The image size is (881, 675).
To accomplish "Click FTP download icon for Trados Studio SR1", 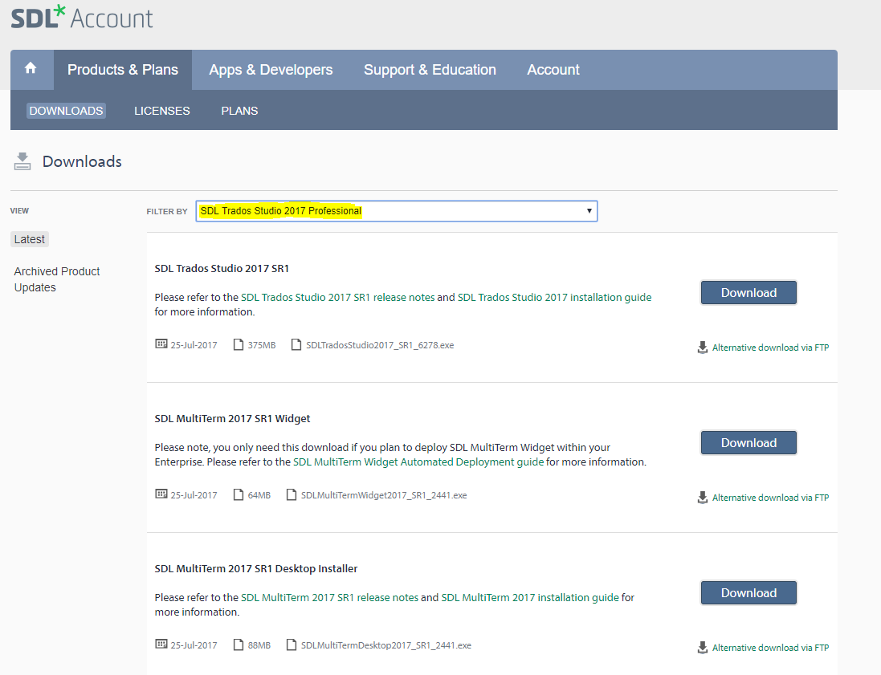I will point(703,348).
